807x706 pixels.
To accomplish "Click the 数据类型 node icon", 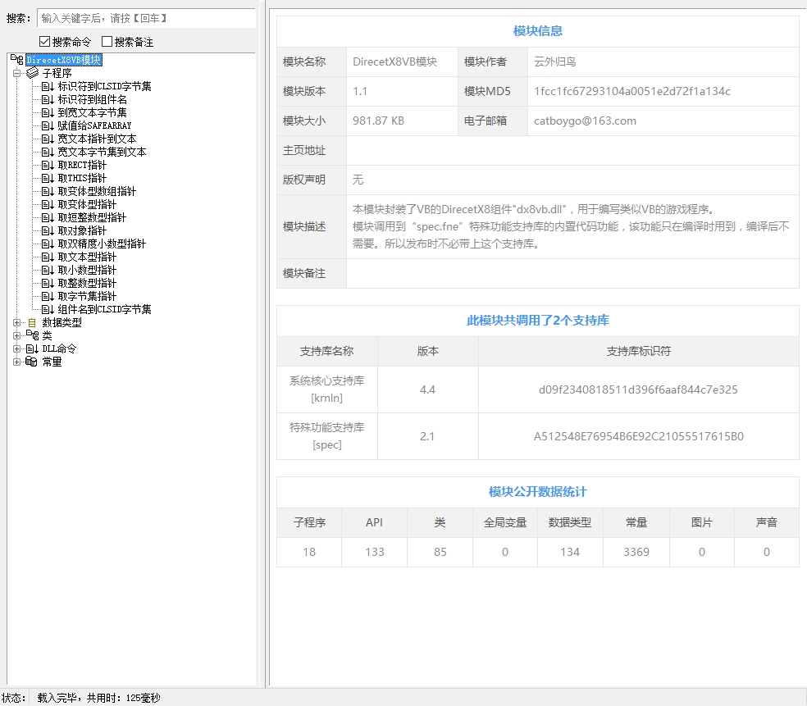I will click(x=32, y=322).
